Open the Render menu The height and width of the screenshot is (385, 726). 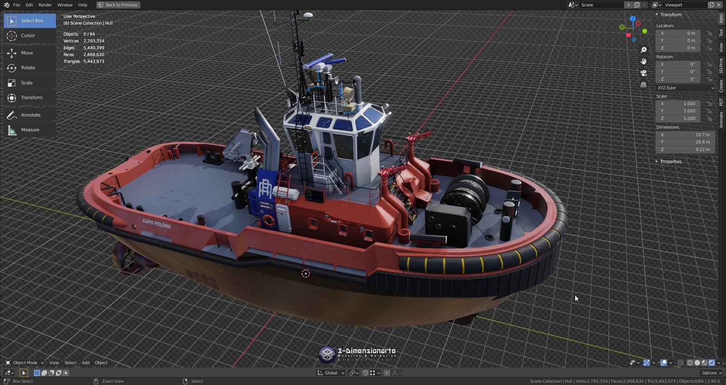coord(45,5)
